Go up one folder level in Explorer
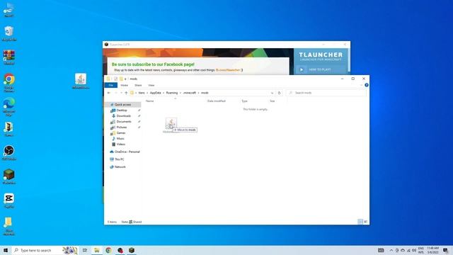Viewport: 453px width, 255px height. pos(126,93)
